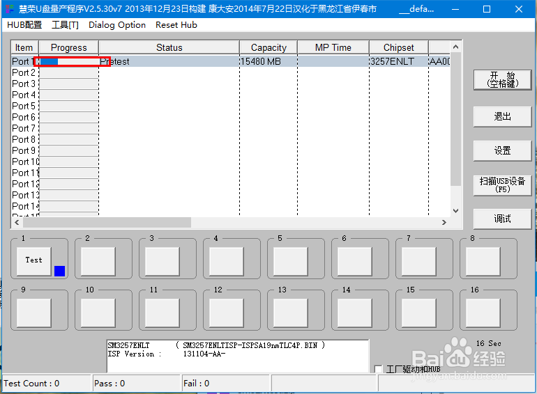Screen dimensions: 537x394
Task: Enable the 工厂驱动和HUB checkbox
Action: pos(379,369)
